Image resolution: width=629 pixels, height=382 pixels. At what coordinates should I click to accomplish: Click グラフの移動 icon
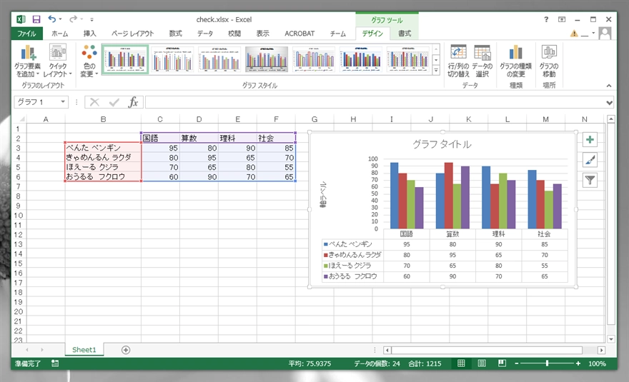(x=549, y=61)
